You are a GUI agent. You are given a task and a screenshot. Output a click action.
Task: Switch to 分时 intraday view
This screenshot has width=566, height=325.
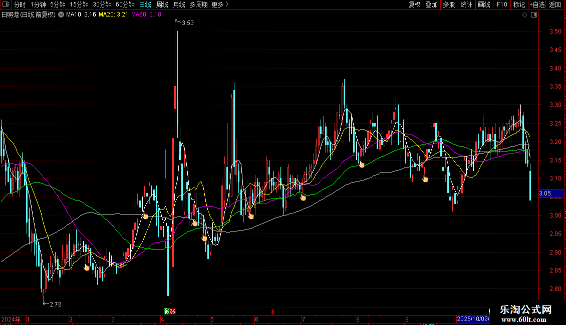(x=20, y=4)
